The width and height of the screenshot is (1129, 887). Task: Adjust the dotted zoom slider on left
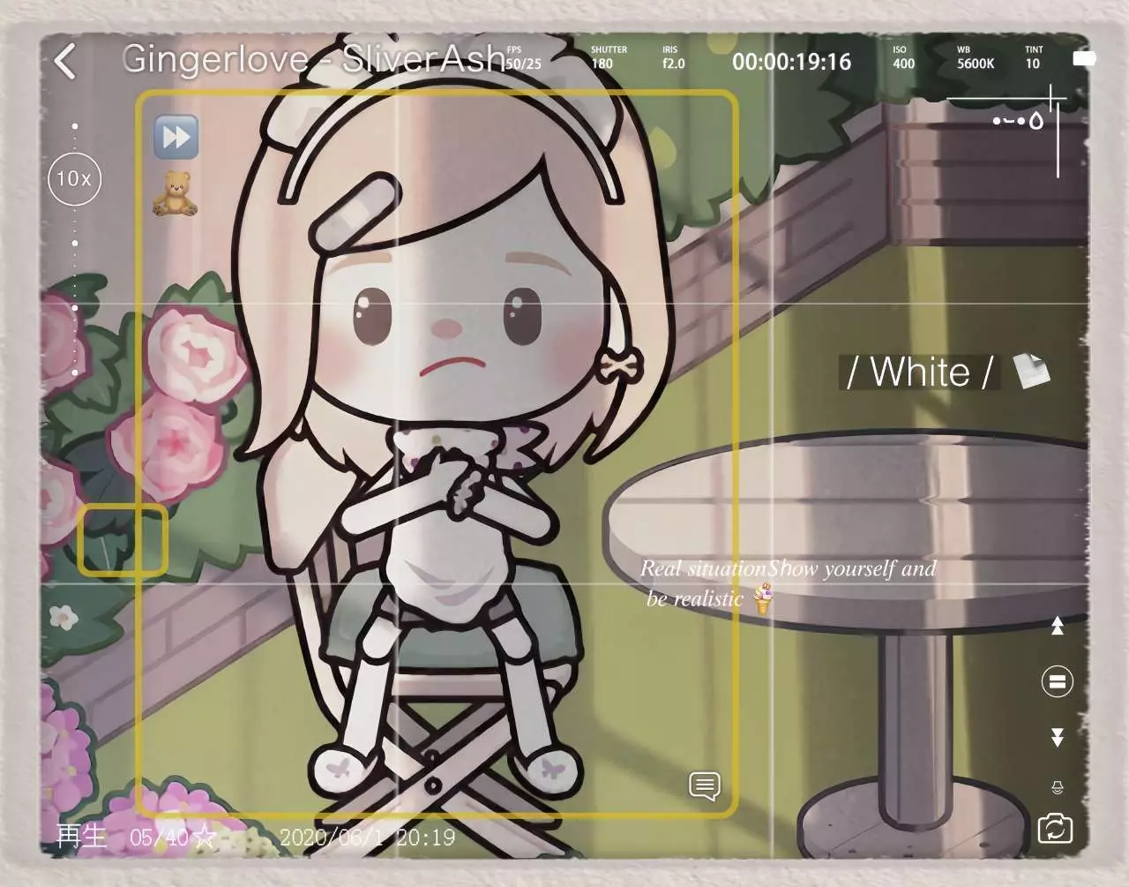tap(75, 252)
